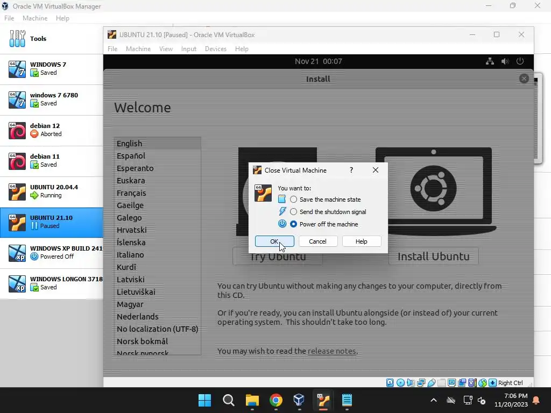Open Tools in the VirtualBox Manager sidebar

point(51,39)
